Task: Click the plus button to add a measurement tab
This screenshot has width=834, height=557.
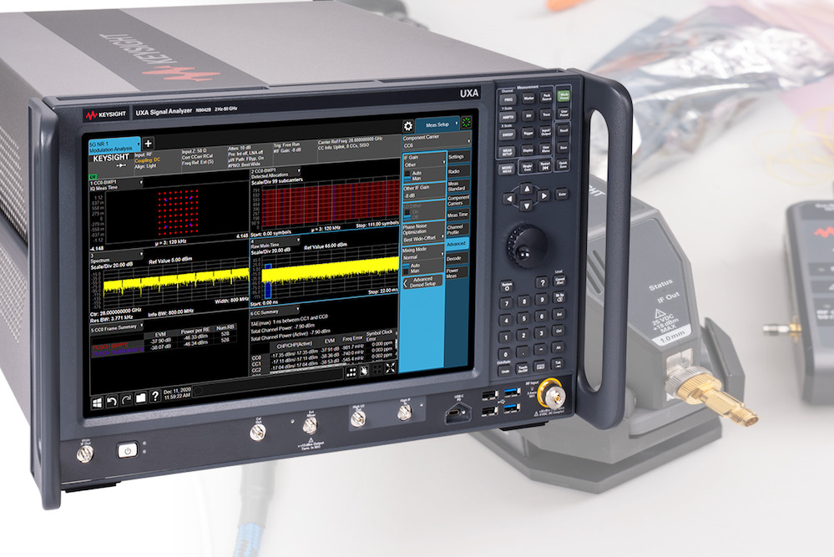Action: point(149,144)
